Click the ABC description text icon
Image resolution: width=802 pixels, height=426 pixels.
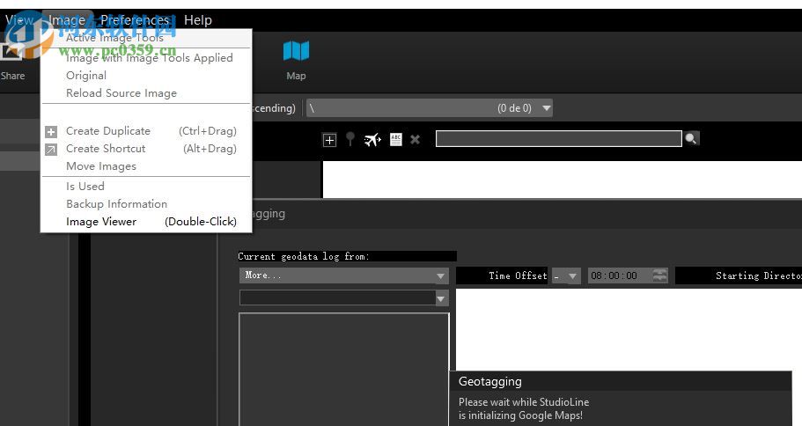396,139
